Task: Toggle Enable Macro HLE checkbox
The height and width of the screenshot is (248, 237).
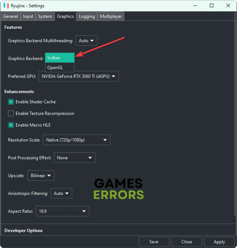Action: tap(11, 125)
